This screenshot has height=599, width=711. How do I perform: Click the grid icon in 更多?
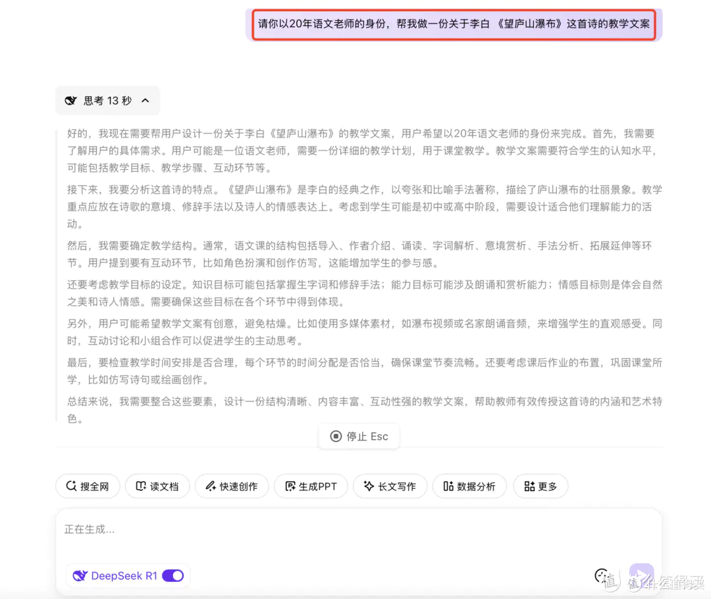(529, 486)
